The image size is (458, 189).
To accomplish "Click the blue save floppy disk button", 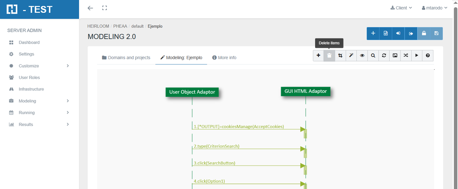I will [436, 33].
